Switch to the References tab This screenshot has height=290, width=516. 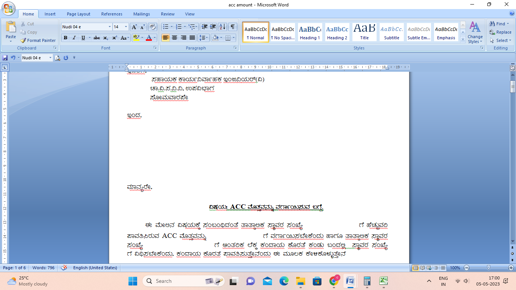coord(112,14)
